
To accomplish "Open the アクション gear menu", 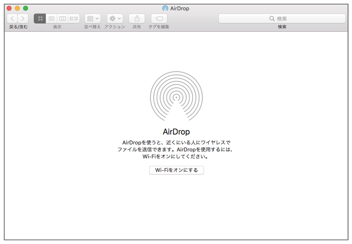I will tap(115, 19).
